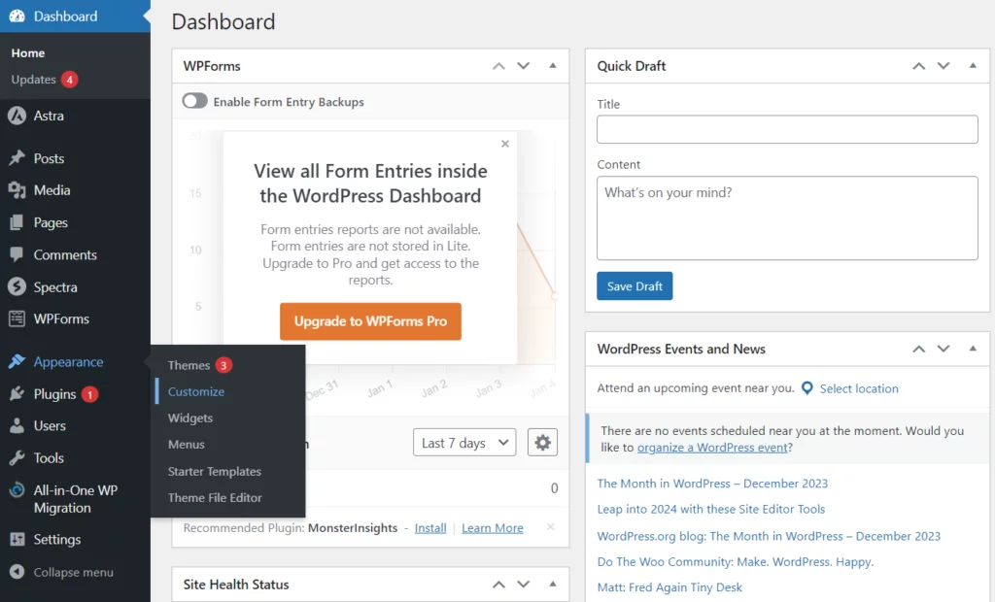
Task: Close the WPForms upgrade popup
Action: click(x=505, y=144)
